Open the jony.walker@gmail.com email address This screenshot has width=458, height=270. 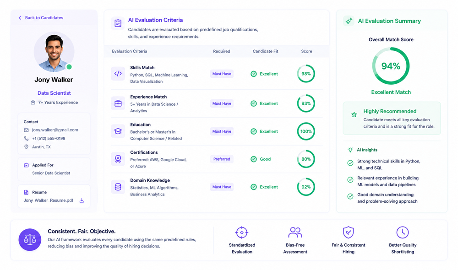point(55,130)
